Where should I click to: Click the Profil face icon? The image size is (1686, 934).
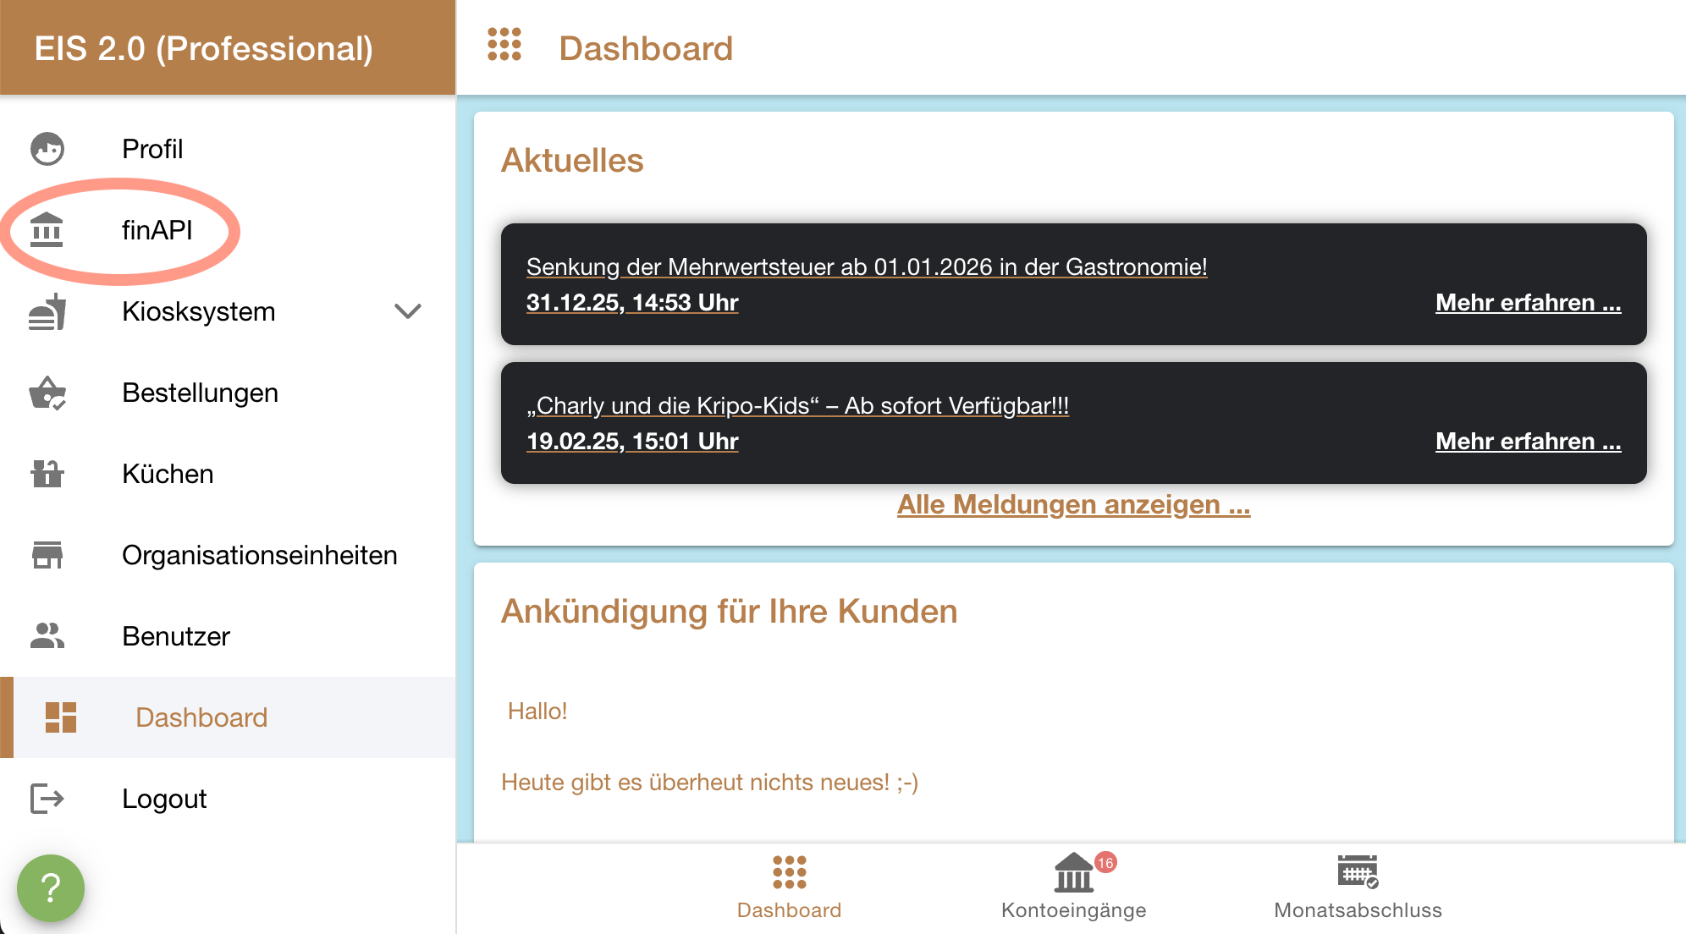(x=47, y=149)
